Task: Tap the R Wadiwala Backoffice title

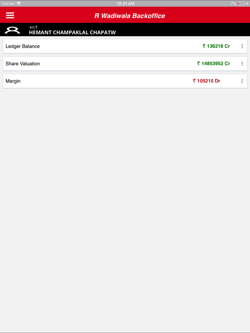Action: point(130,16)
